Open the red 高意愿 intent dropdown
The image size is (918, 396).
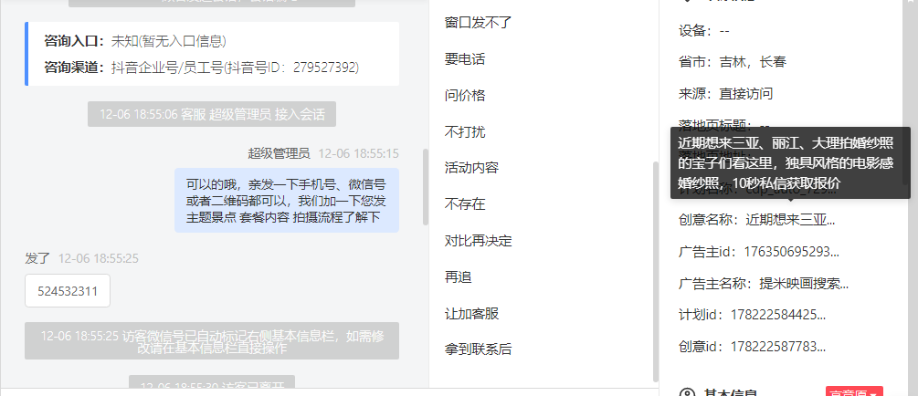(854, 391)
